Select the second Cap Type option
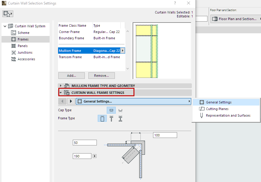Image resolution: width=261 pixels, height=182 pixels. [x=120, y=110]
